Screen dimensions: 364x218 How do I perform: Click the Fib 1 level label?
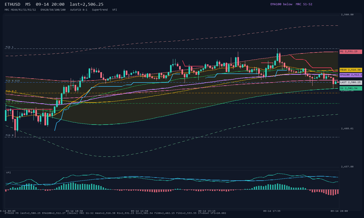pos(9,47)
